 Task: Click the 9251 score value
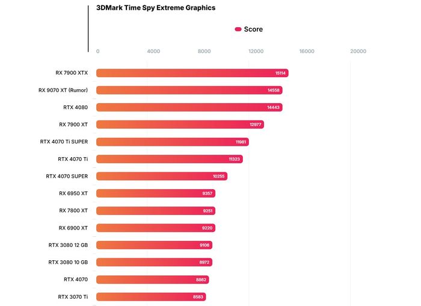[208, 211]
